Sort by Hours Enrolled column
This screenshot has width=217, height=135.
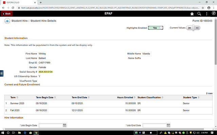click(126, 98)
